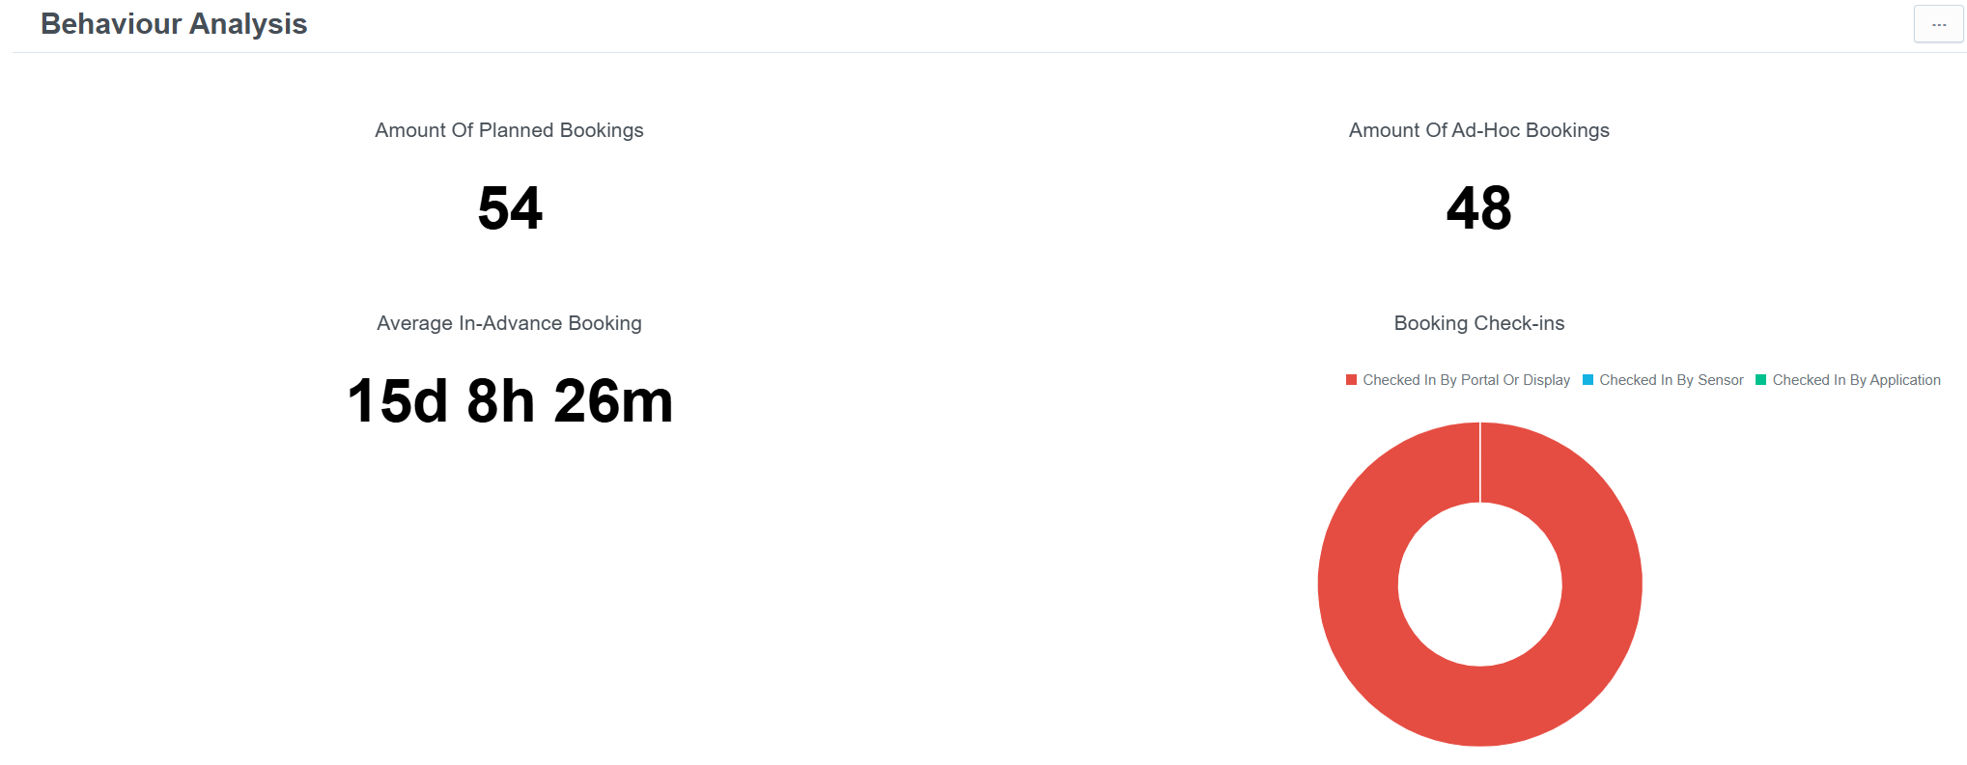1967x765 pixels.
Task: Click the red ring of the donut chart
Action: (1359, 585)
